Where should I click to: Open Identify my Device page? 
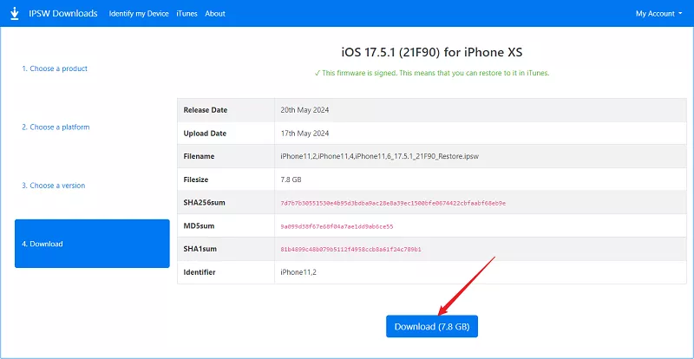coord(139,14)
